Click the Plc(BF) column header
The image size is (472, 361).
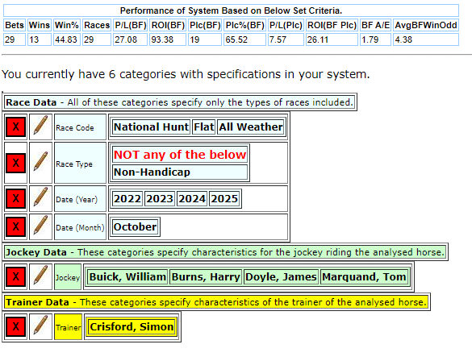click(205, 25)
